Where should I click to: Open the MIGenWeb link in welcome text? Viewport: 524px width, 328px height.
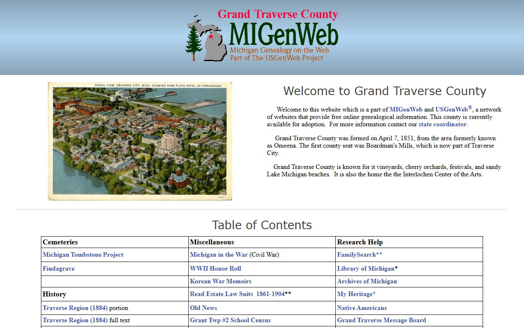[x=406, y=109]
